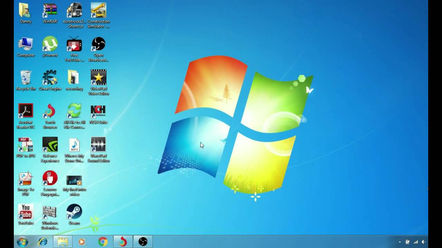
Task: Select the Wheres My Stone MP3 file
Action: [74, 150]
